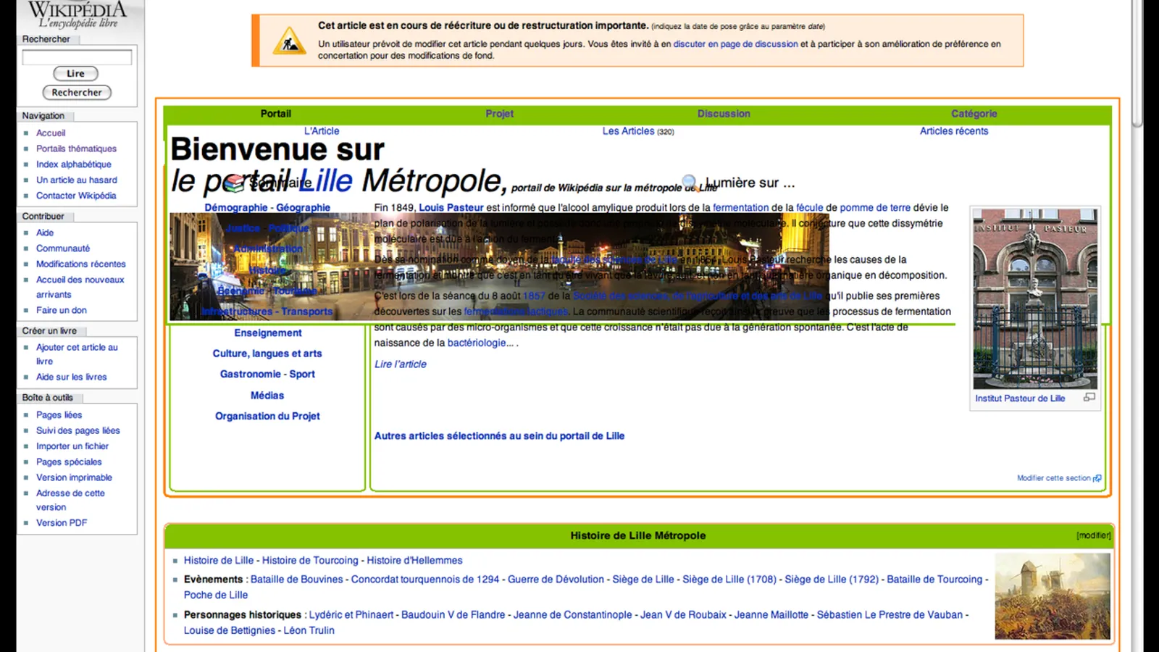Click the Lire search button
The image size is (1159, 652).
pos(75,73)
